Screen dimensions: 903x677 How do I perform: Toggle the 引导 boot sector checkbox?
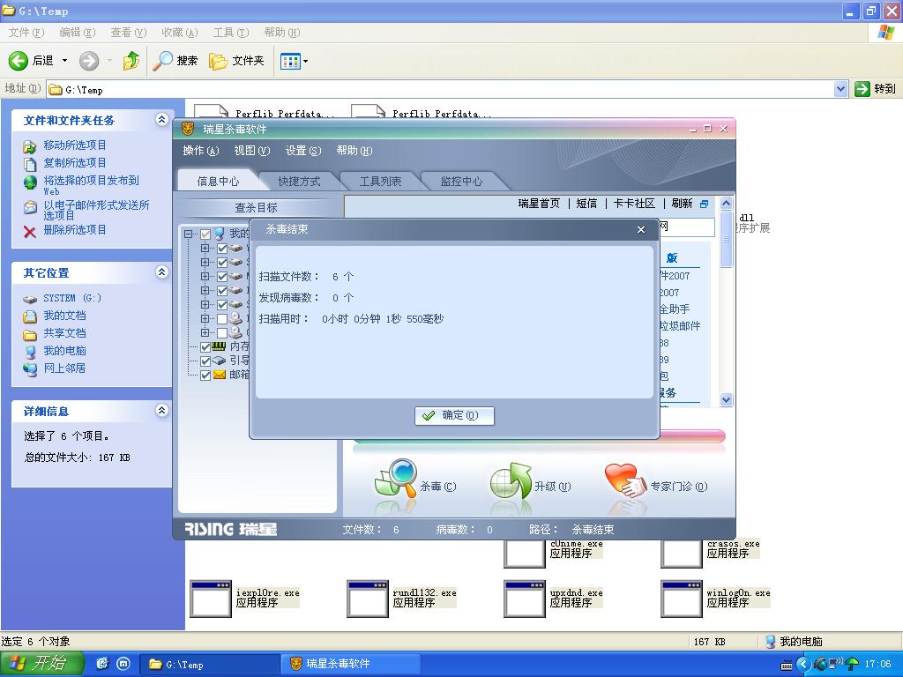click(x=205, y=361)
